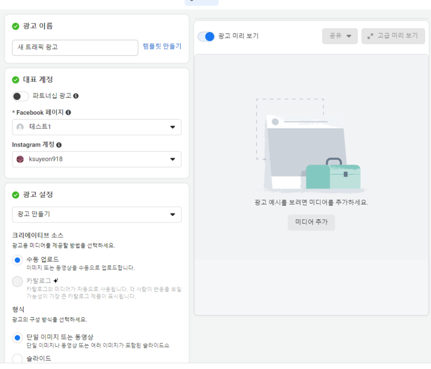This screenshot has width=431, height=369.
Task: Select the 수동 업로드 radio button
Action: coord(17,260)
